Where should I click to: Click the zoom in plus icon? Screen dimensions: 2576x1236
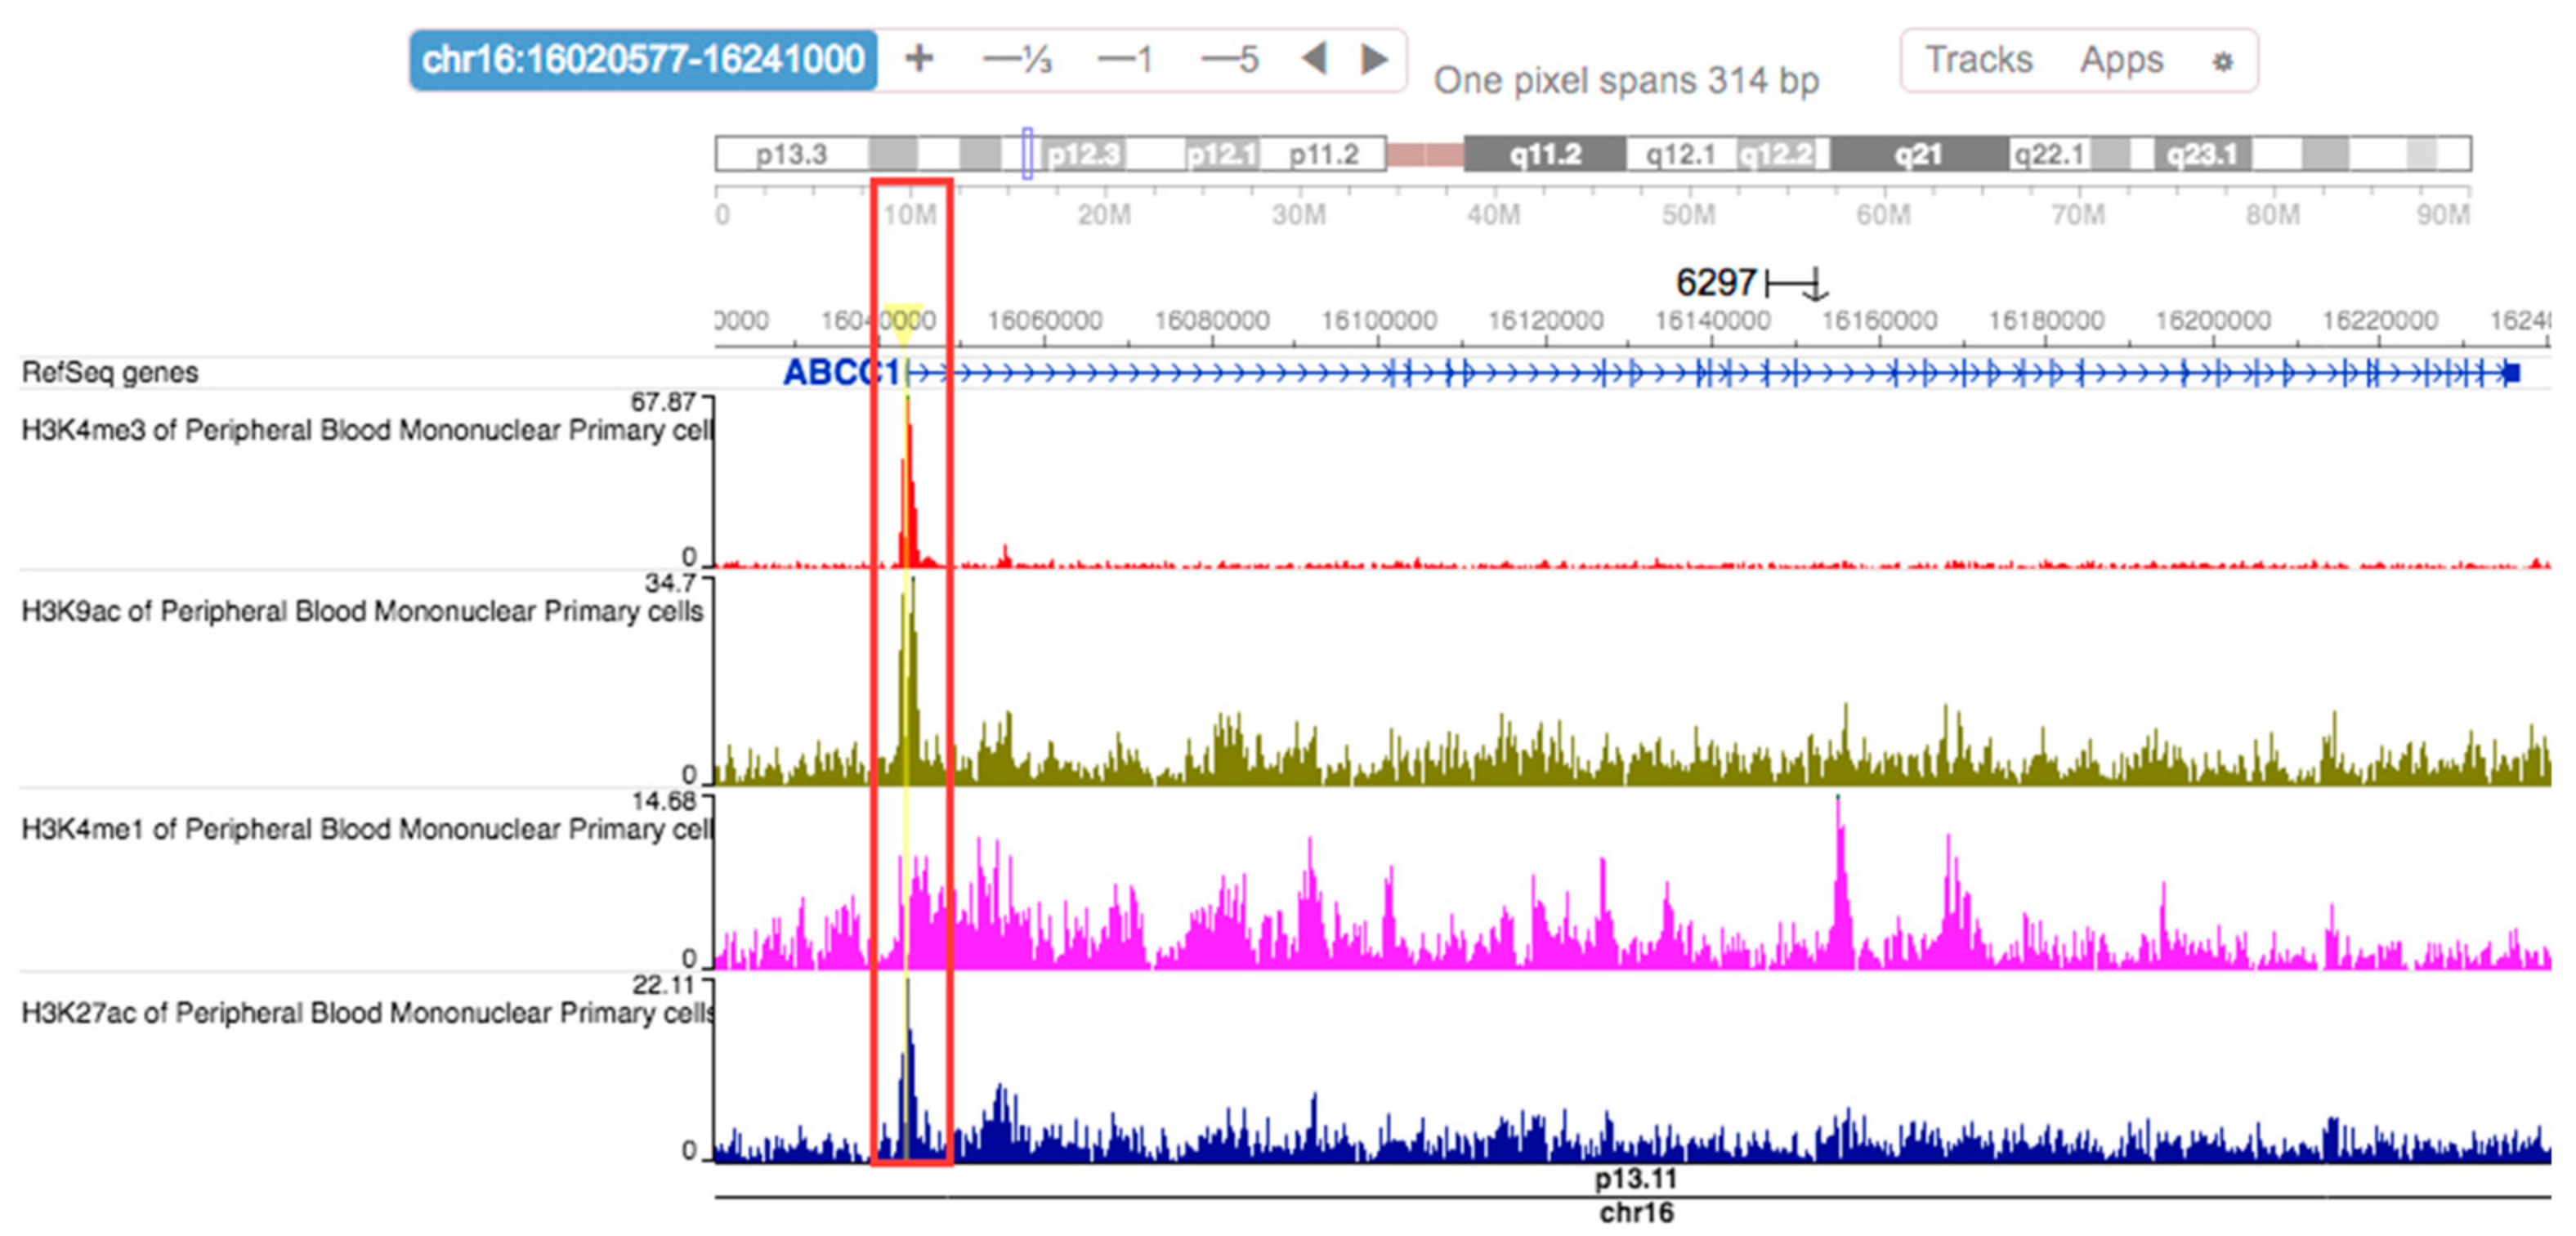point(918,59)
